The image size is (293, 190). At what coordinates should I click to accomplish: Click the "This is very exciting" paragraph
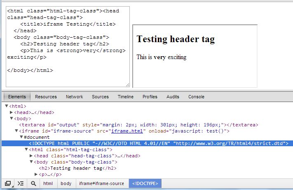162,57
